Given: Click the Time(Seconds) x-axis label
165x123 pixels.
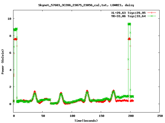Looking at the screenshot, I should pos(86,121).
